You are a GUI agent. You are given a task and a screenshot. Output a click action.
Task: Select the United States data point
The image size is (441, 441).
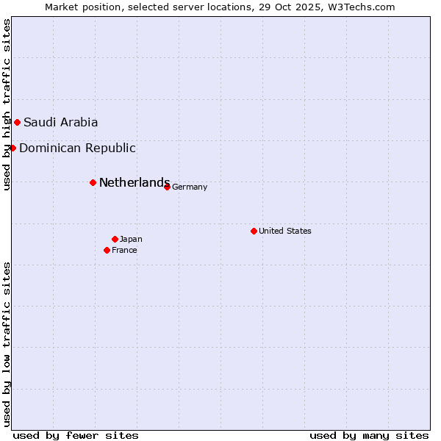coord(254,231)
